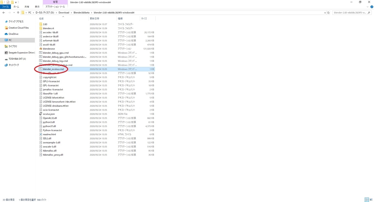374x202 pixels.
Task: Click new folder icon in quick access toolbar
Action: point(12,2)
